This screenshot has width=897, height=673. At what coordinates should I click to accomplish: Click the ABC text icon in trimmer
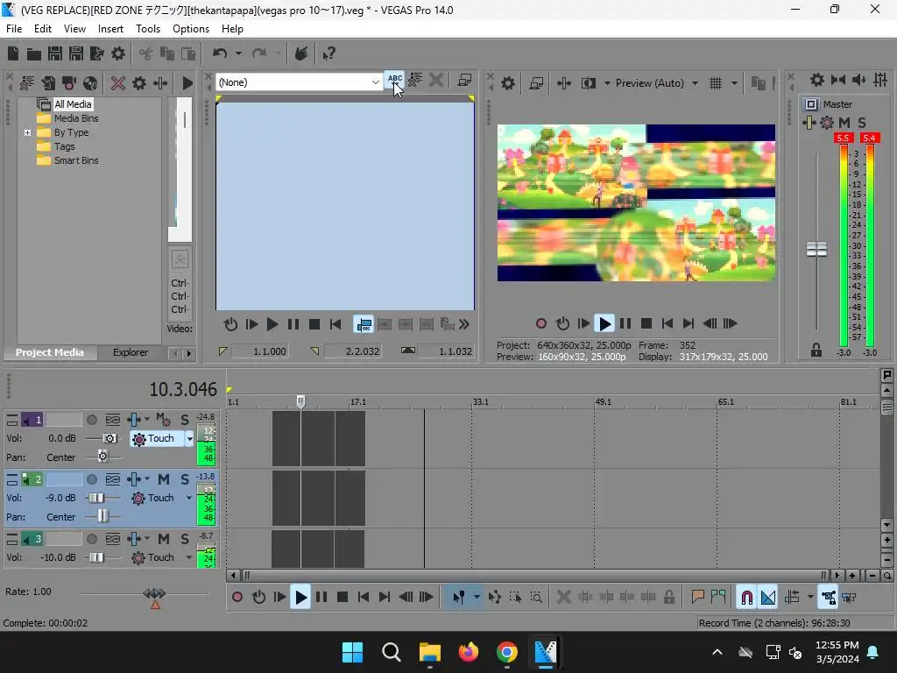(395, 81)
